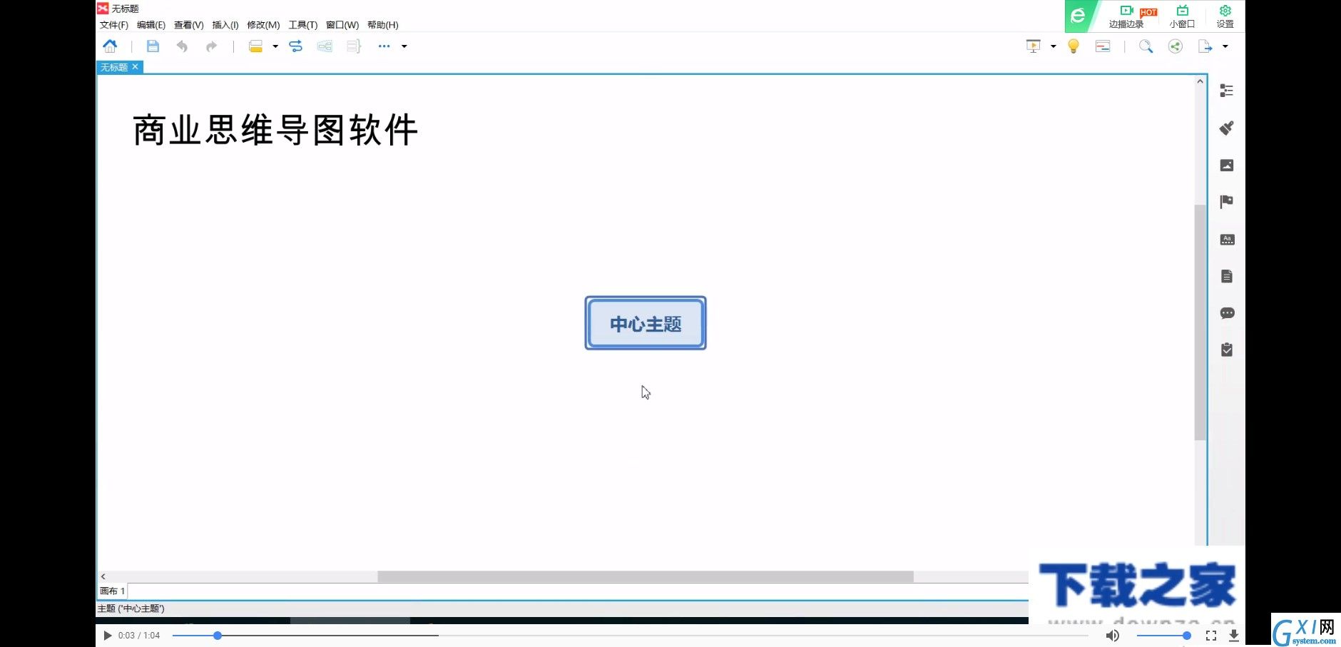Open the Image gallery panel
Viewport: 1341px width, 647px height.
(x=1227, y=165)
